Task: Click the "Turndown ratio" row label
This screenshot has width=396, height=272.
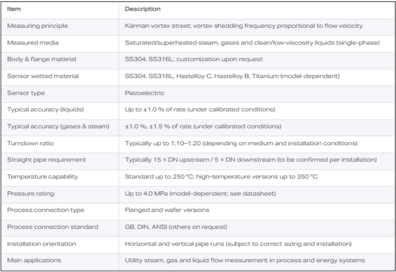Action: pos(30,143)
